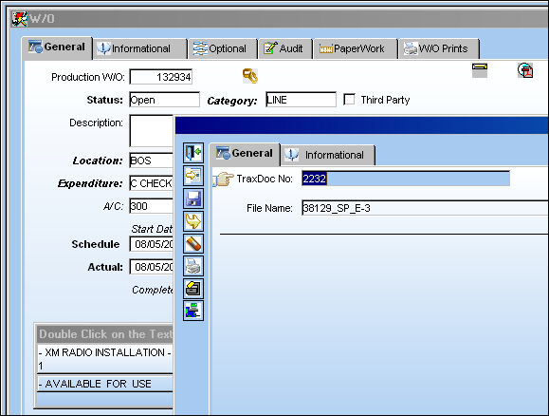549x416 pixels.
Task: Open the Optional tab
Action: (x=224, y=48)
